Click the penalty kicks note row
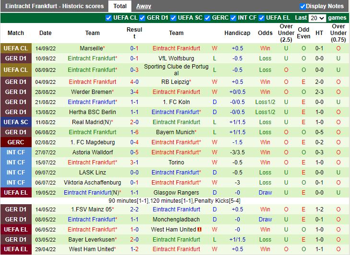Viewport: 350px width, 255px height. (175, 201)
